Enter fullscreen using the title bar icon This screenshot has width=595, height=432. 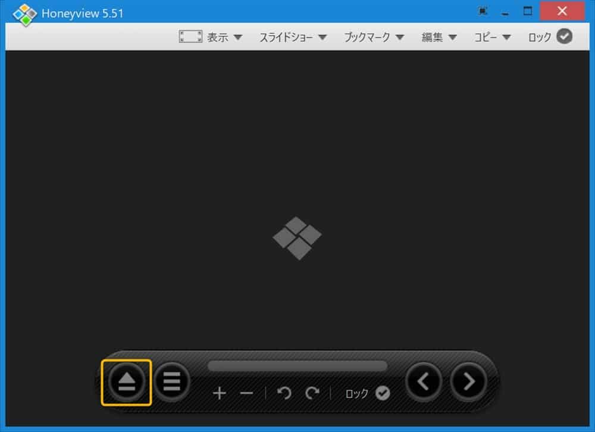(483, 11)
